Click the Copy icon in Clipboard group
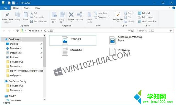 pyautogui.click(x=18, y=15)
